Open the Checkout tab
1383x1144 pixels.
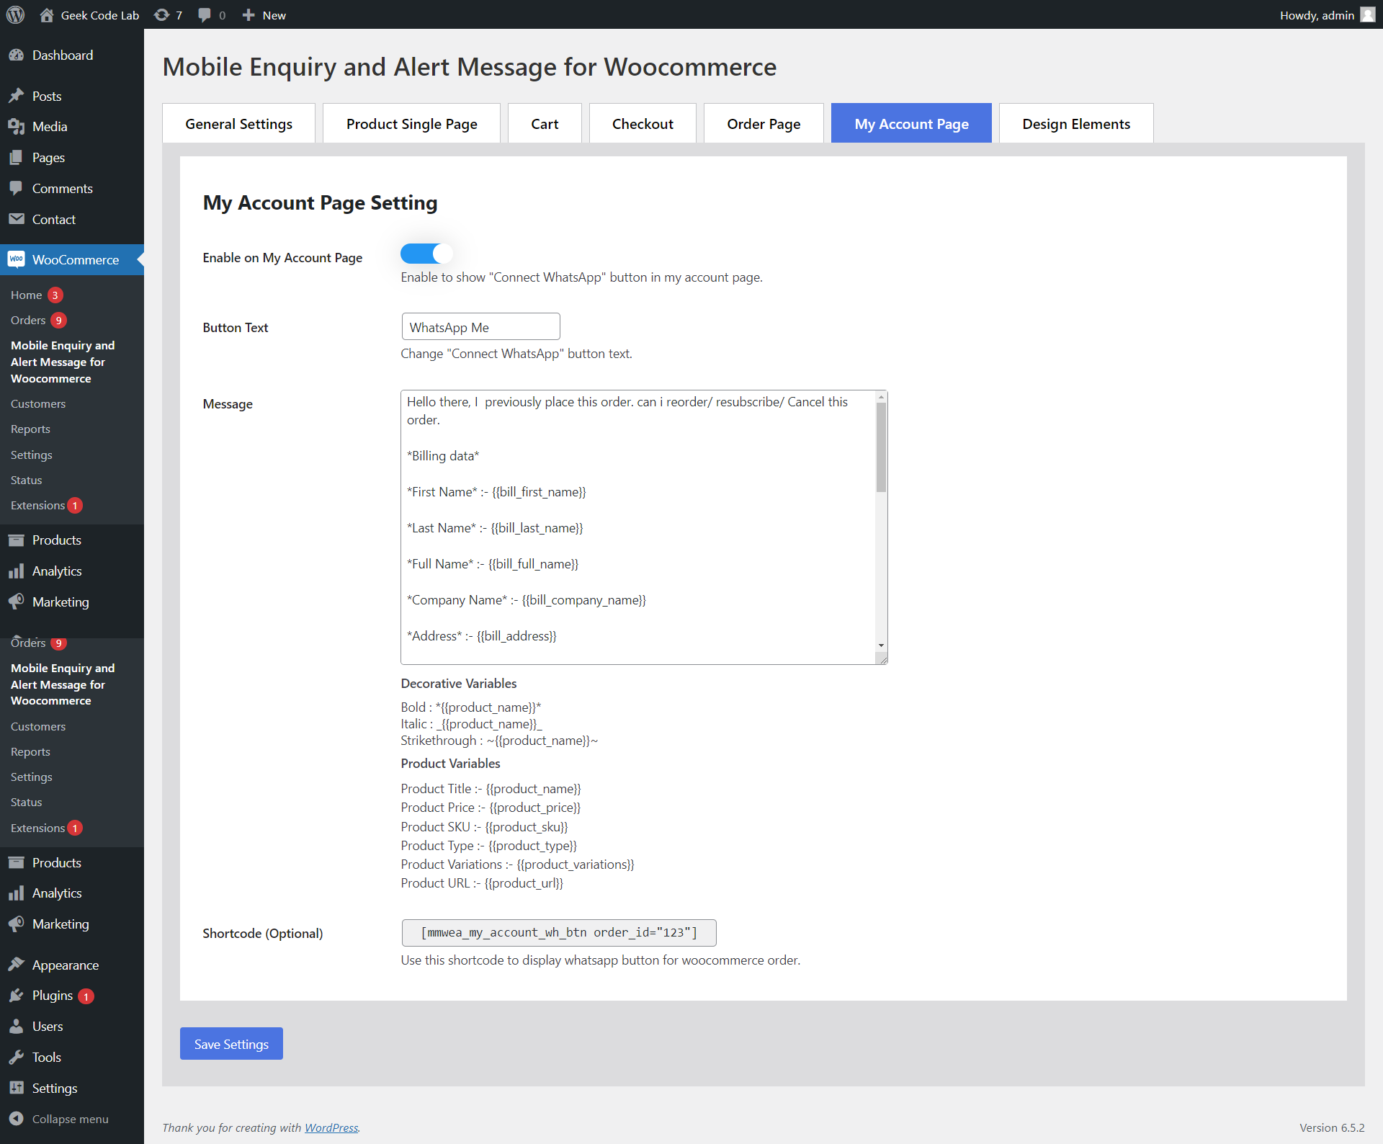pos(643,124)
